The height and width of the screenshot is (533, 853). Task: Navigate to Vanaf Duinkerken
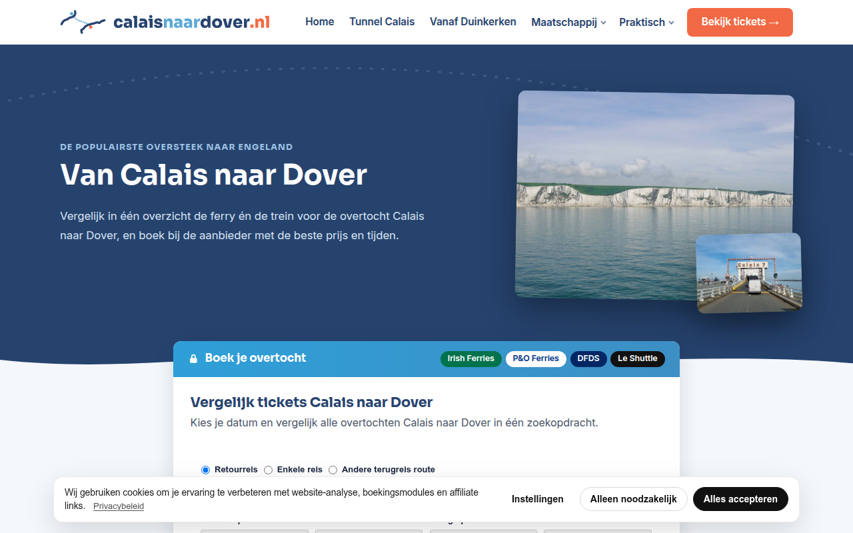(x=473, y=22)
